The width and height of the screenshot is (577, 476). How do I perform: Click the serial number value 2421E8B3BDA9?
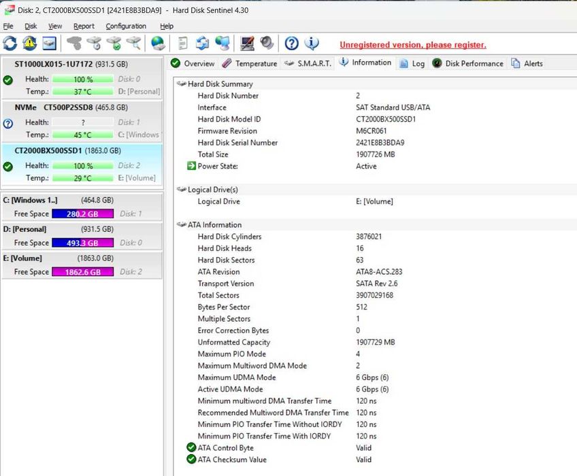point(380,142)
